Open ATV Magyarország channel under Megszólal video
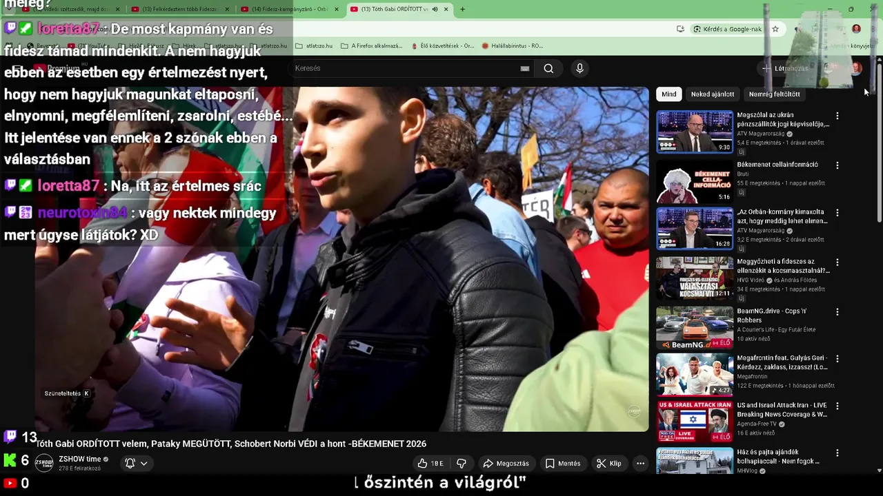 [x=762, y=134]
